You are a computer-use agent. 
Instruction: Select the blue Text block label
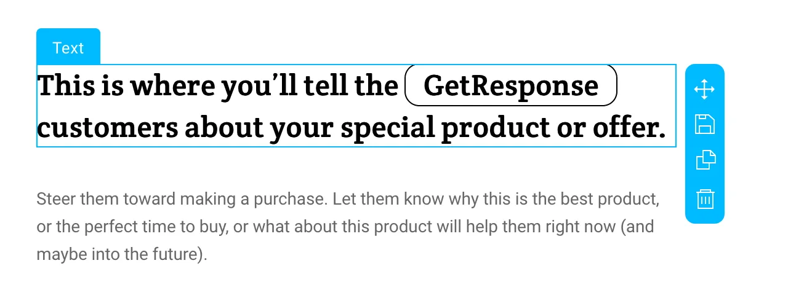[68, 47]
